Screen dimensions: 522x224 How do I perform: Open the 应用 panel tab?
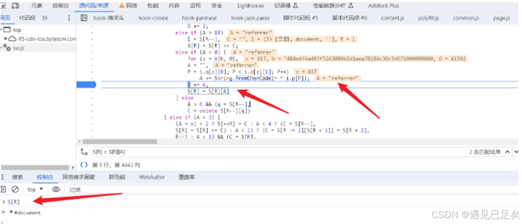pyautogui.click(x=195, y=6)
